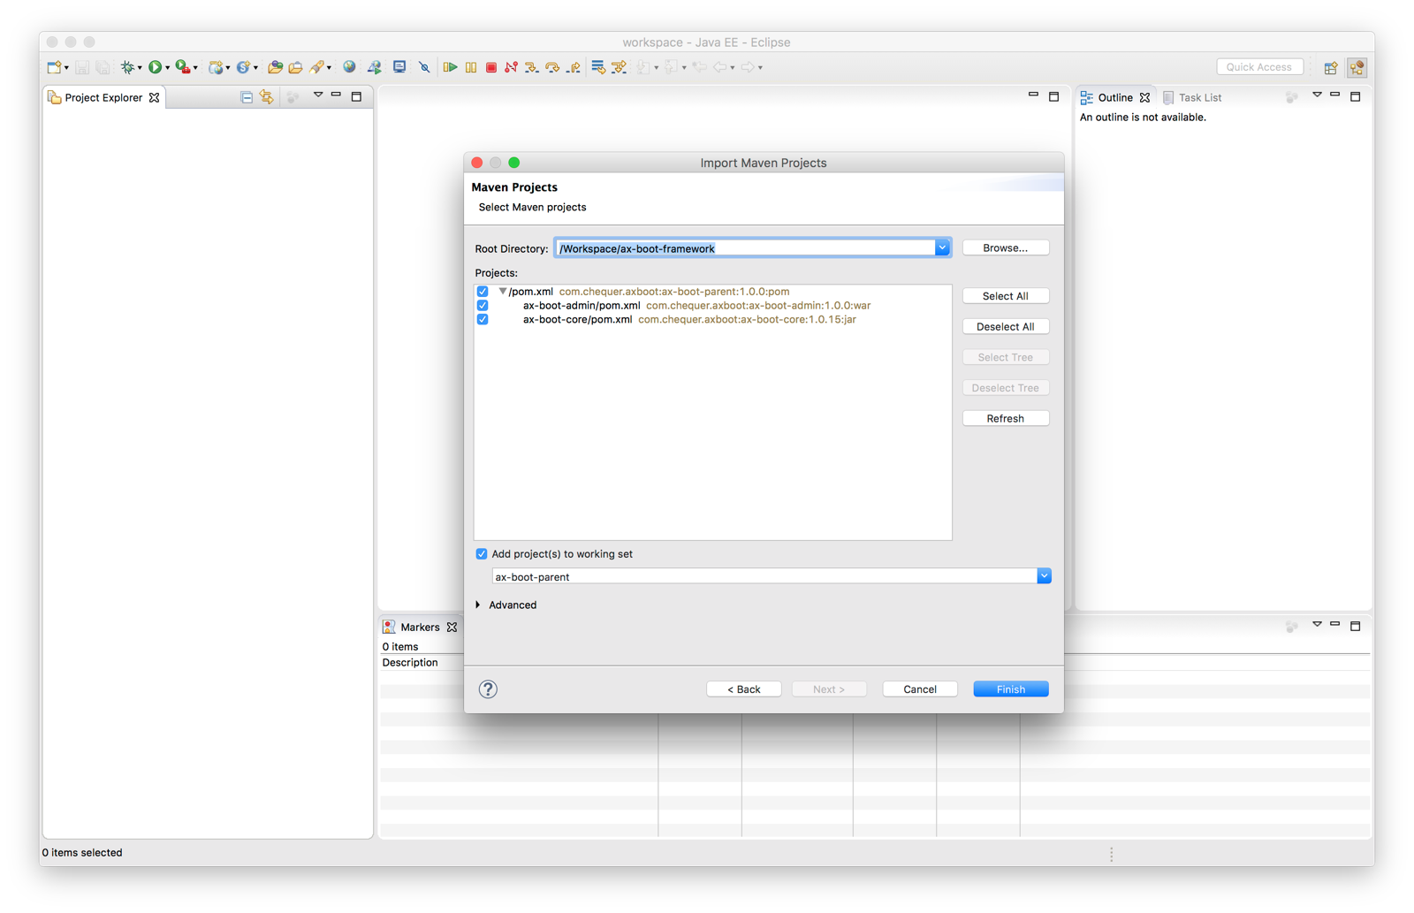Minimize the Outline panel
This screenshot has height=913, width=1414.
point(1335,95)
